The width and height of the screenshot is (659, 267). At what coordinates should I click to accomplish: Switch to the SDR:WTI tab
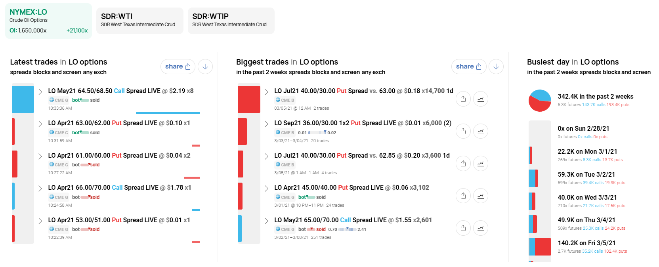140,21
